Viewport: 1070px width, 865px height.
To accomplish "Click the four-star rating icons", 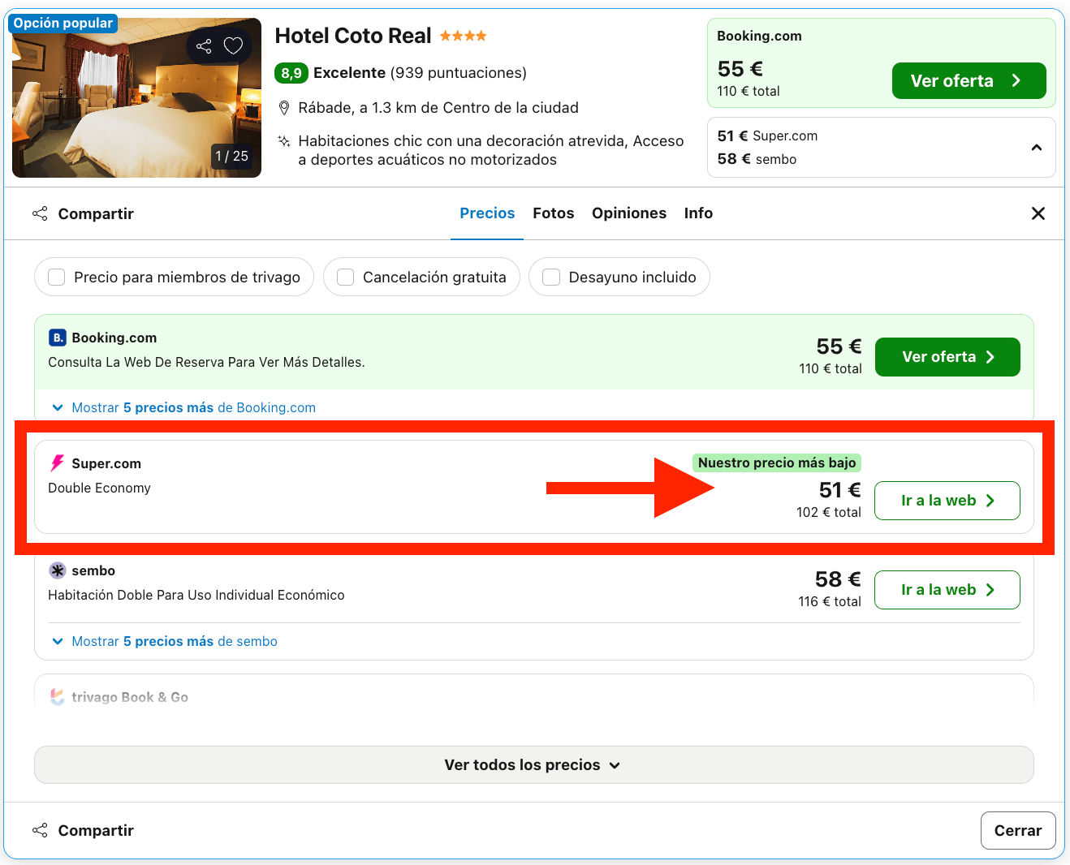I will (x=464, y=36).
